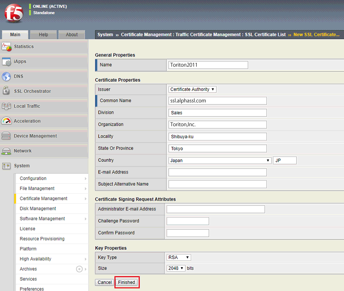Open the Statistics chart icon
The width and height of the screenshot is (344, 291).
coord(6,47)
